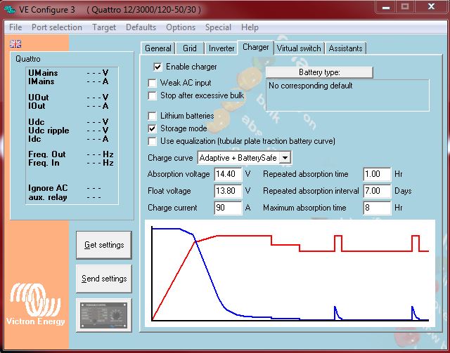This screenshot has width=450, height=353.
Task: Select the Charger tab
Action: coord(256,47)
